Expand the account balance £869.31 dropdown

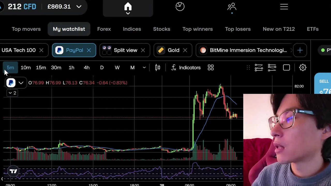(x=79, y=7)
